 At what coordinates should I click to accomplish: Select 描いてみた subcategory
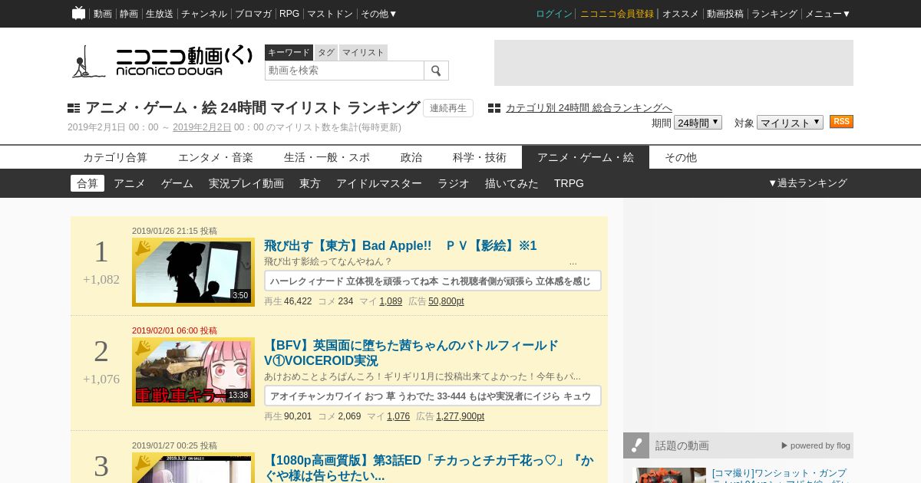(512, 183)
